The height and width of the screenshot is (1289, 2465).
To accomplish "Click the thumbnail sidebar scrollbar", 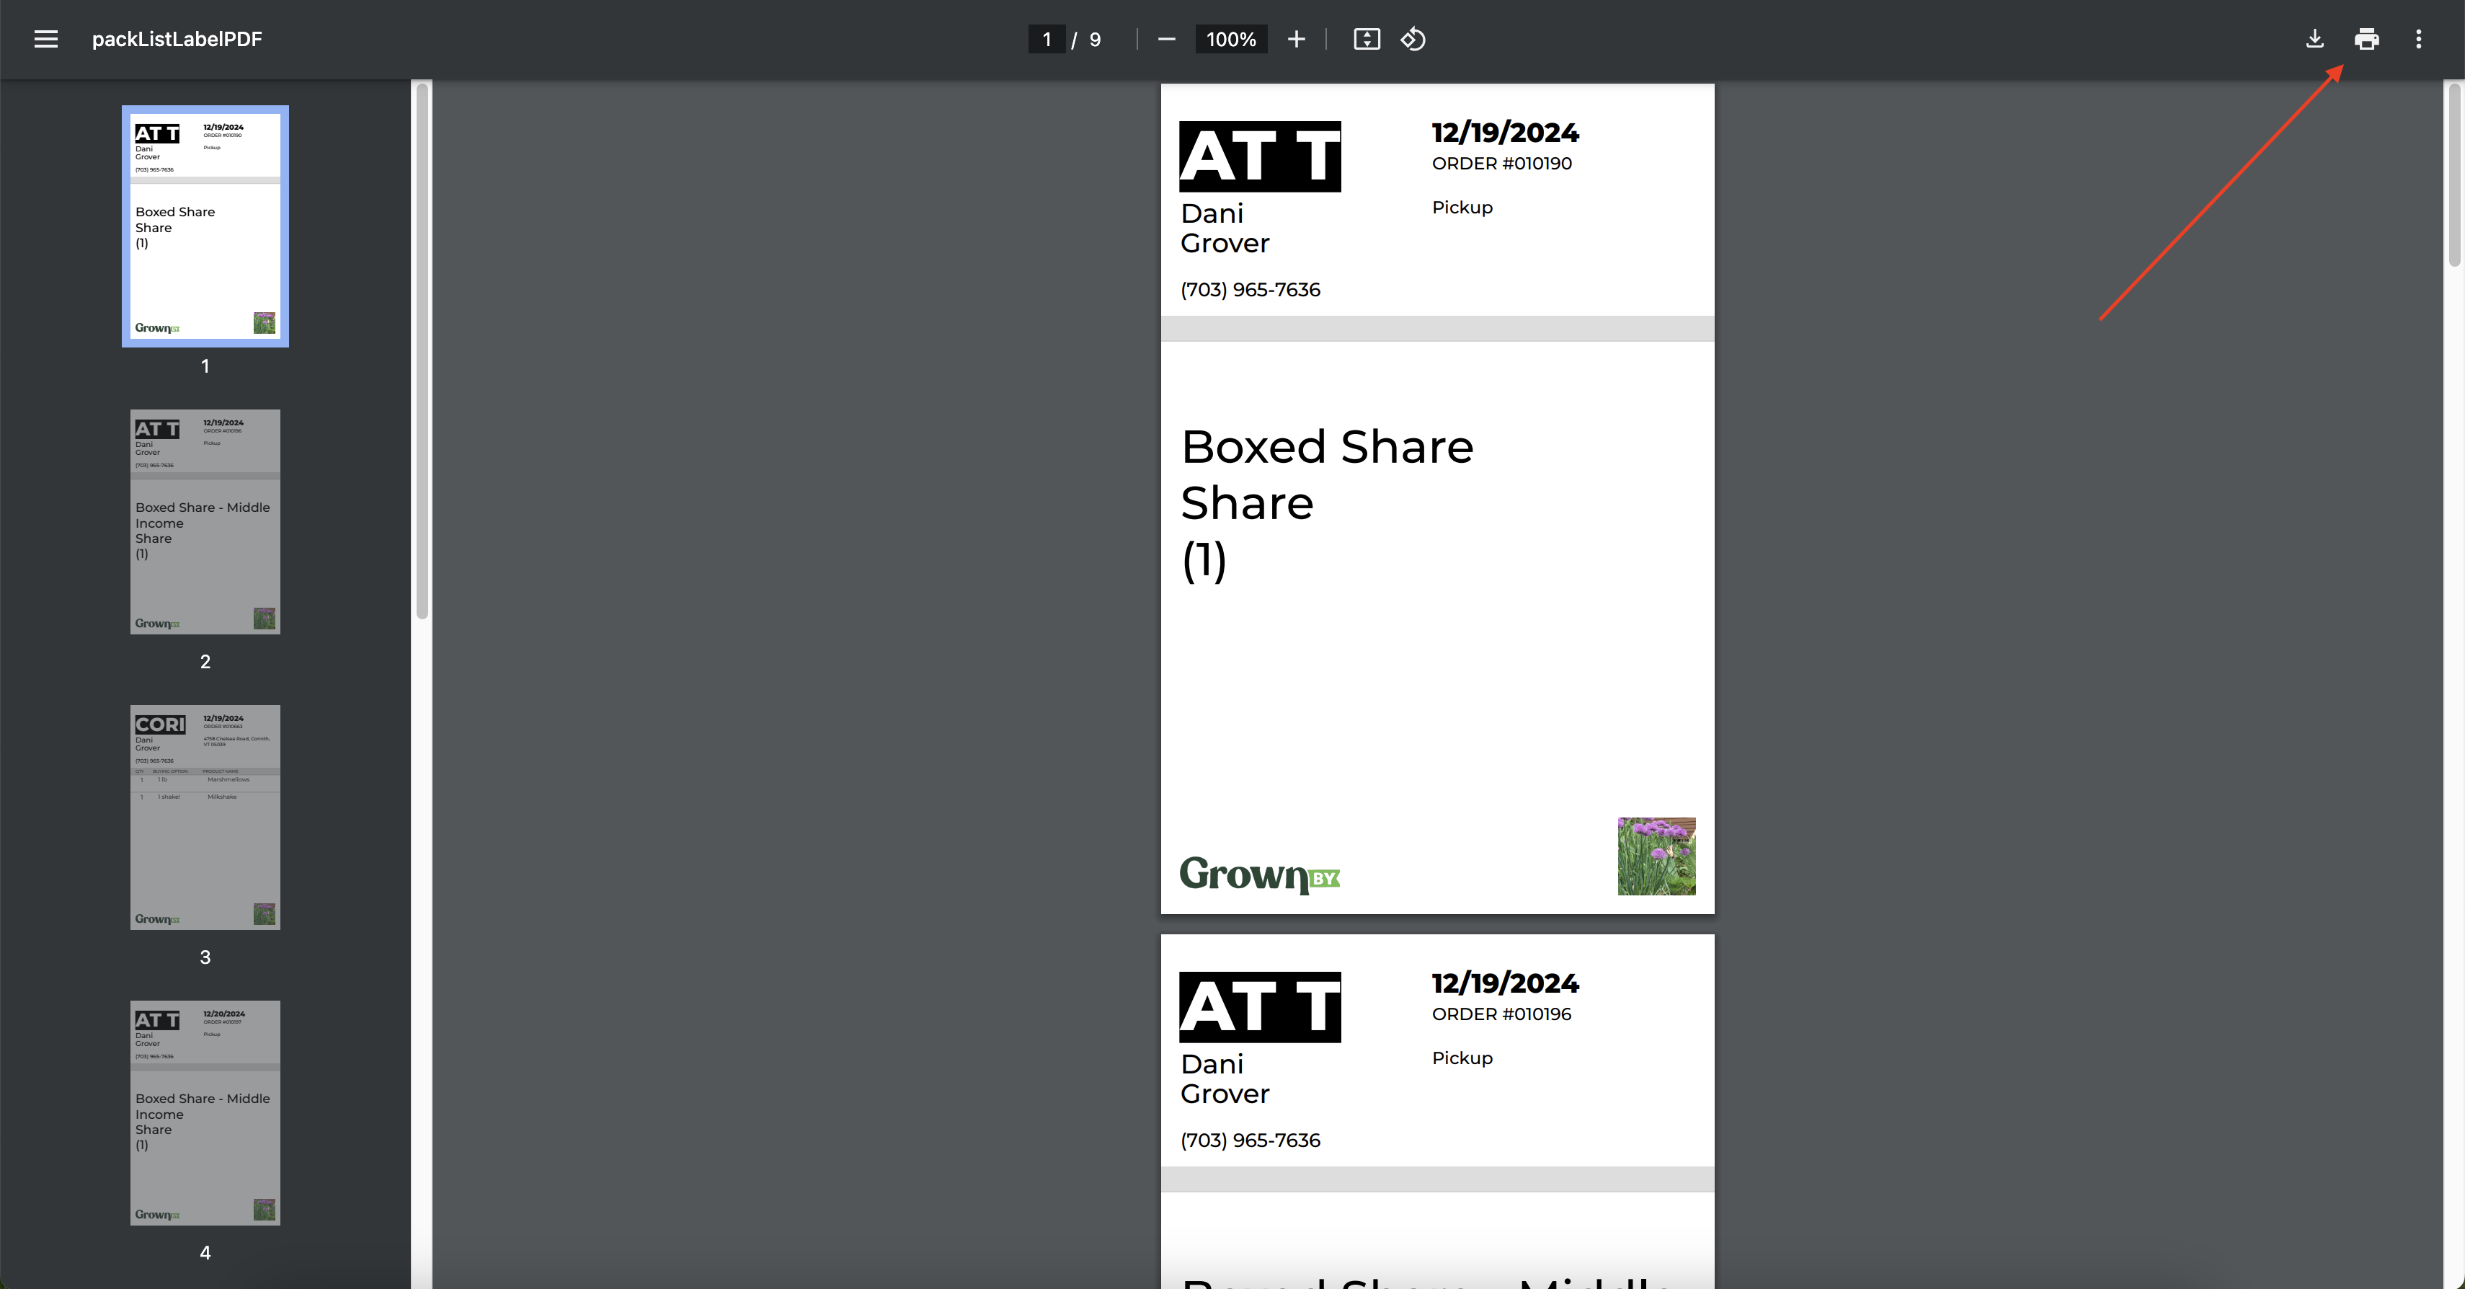I will tap(422, 351).
